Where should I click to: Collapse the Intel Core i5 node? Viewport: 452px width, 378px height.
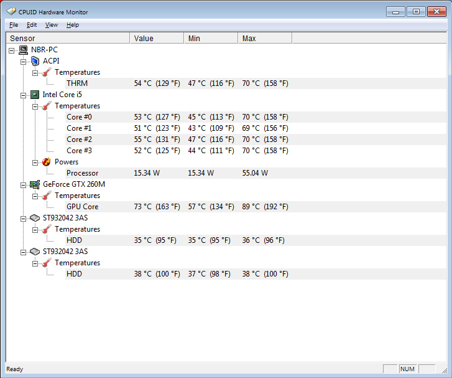[x=23, y=95]
